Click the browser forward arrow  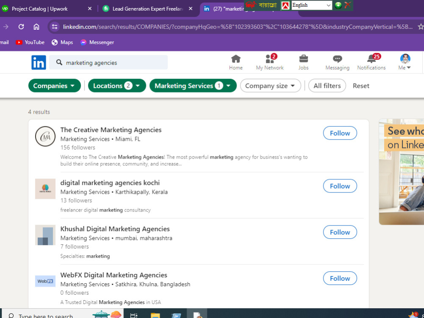click(6, 26)
